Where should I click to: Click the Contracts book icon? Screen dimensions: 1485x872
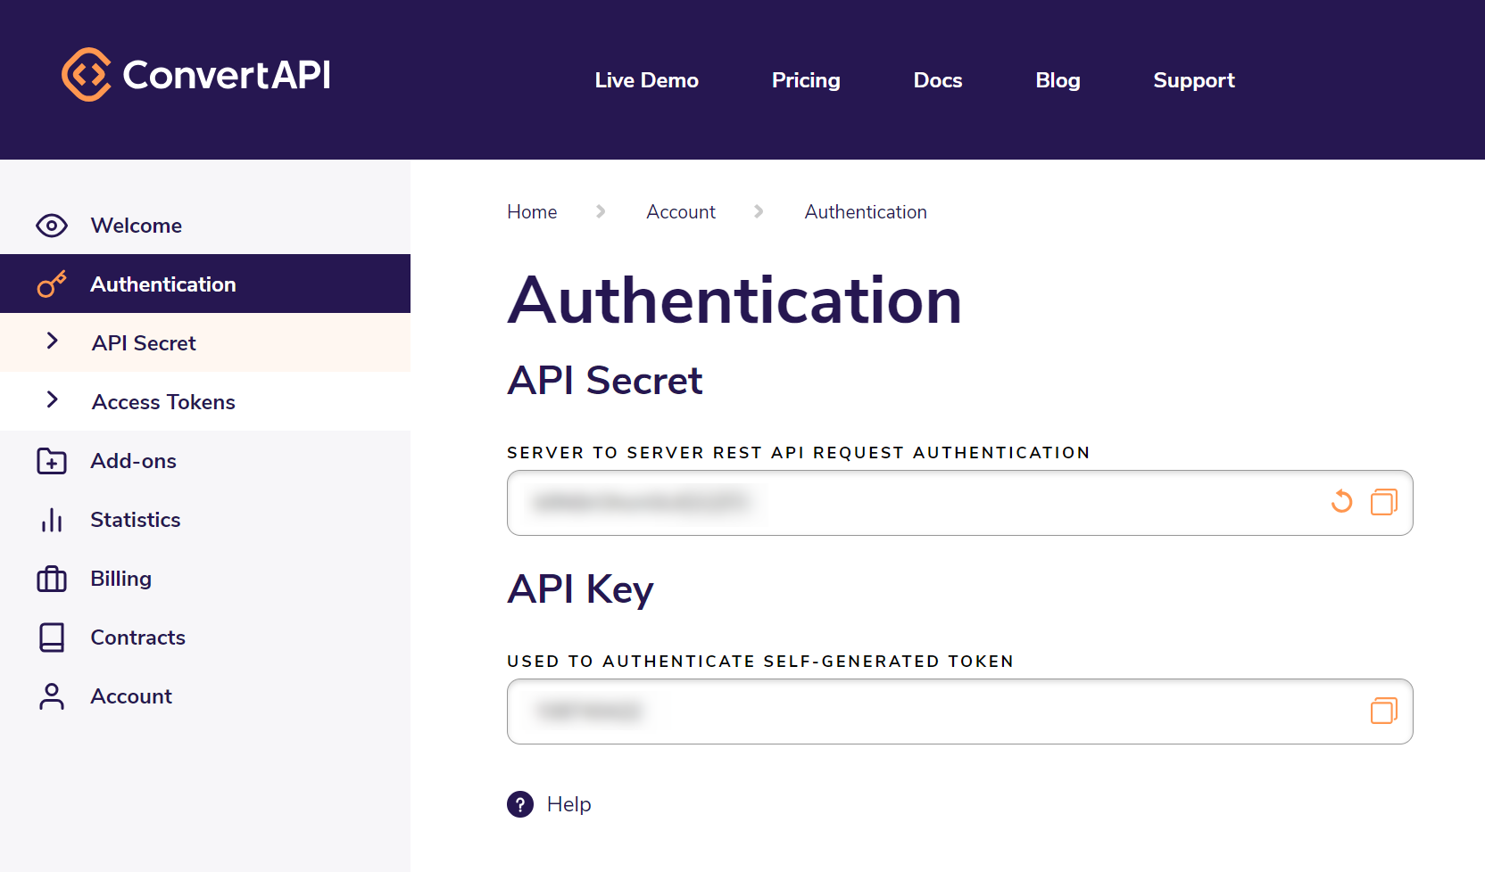tap(52, 638)
